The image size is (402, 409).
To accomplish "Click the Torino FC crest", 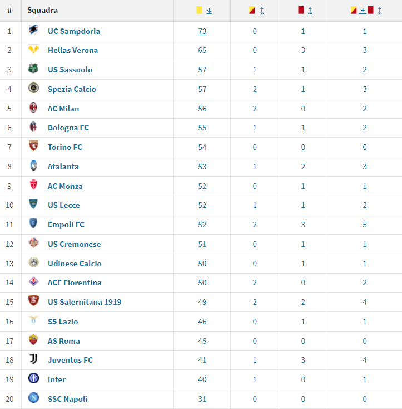I will (33, 146).
